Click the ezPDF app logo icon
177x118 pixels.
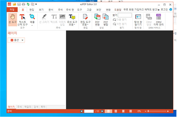pyautogui.click(x=9, y=4)
